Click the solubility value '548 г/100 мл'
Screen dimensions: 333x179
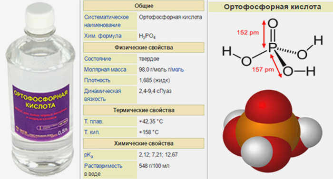pyautogui.click(x=154, y=166)
